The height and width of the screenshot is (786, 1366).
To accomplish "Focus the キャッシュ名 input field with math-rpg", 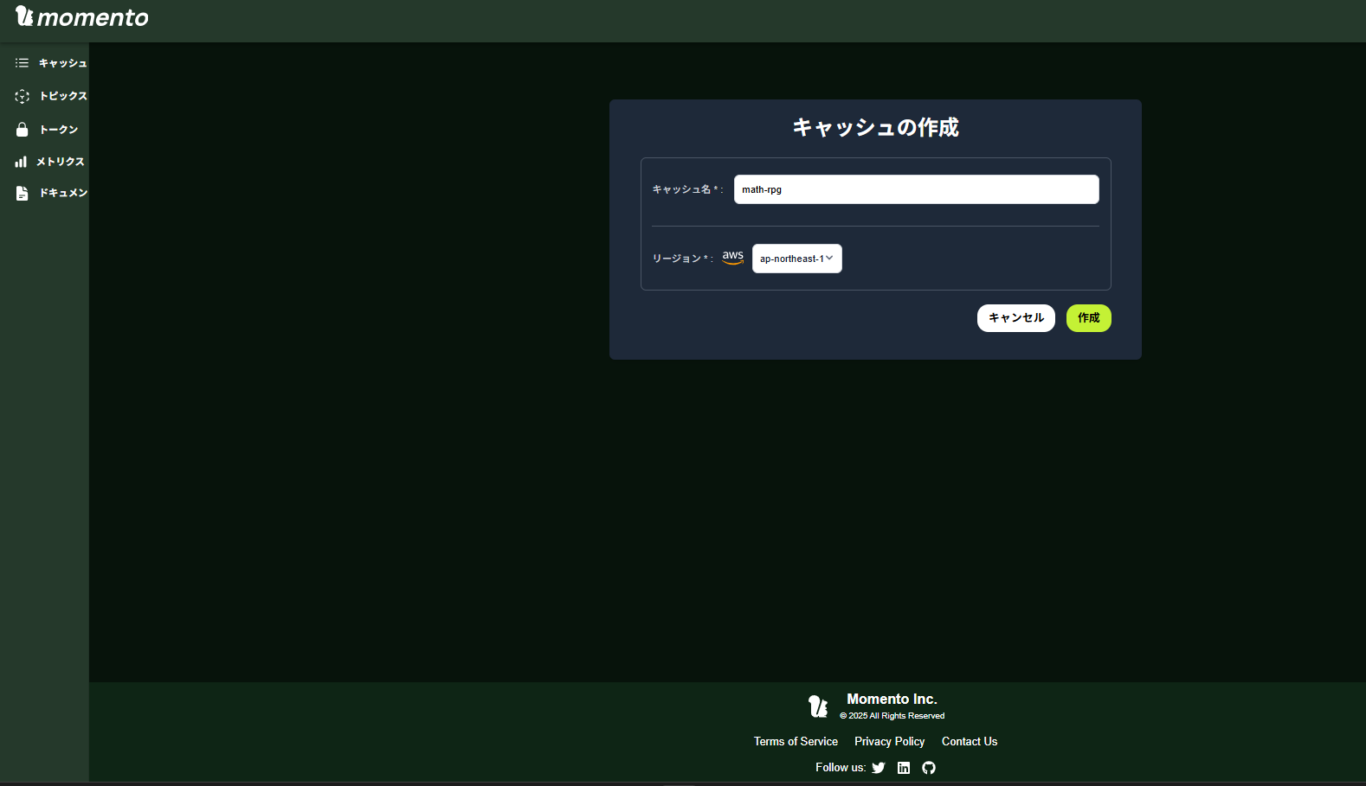I will tap(917, 189).
